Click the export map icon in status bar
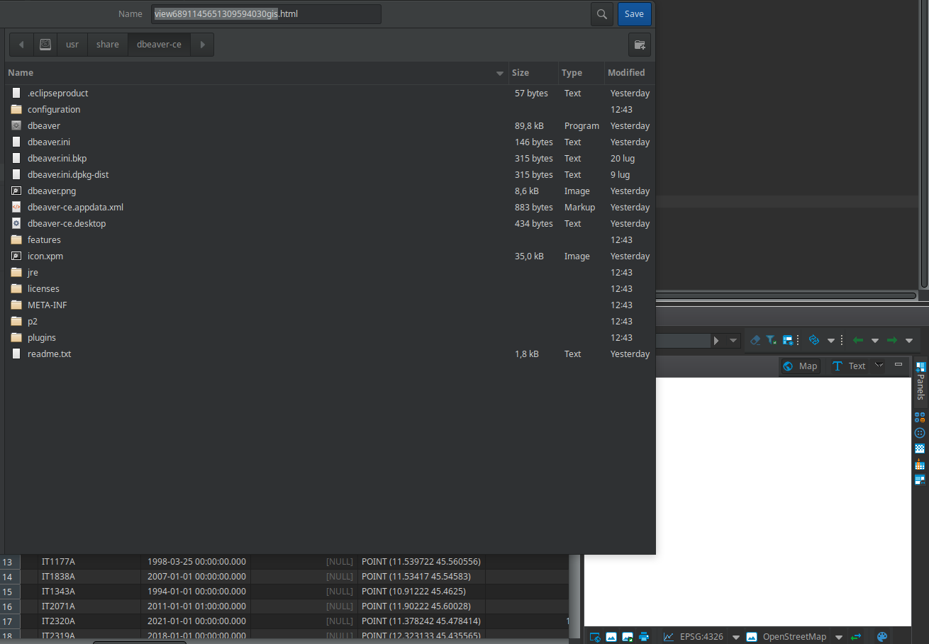Image resolution: width=929 pixels, height=644 pixels. [x=595, y=636]
